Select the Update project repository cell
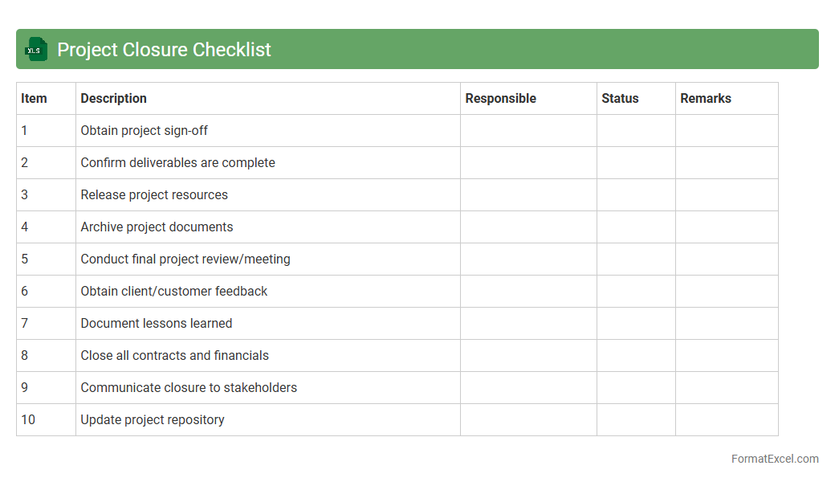This screenshot has width=835, height=482. click(x=153, y=420)
